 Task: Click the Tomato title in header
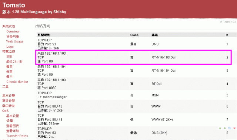click(14, 5)
